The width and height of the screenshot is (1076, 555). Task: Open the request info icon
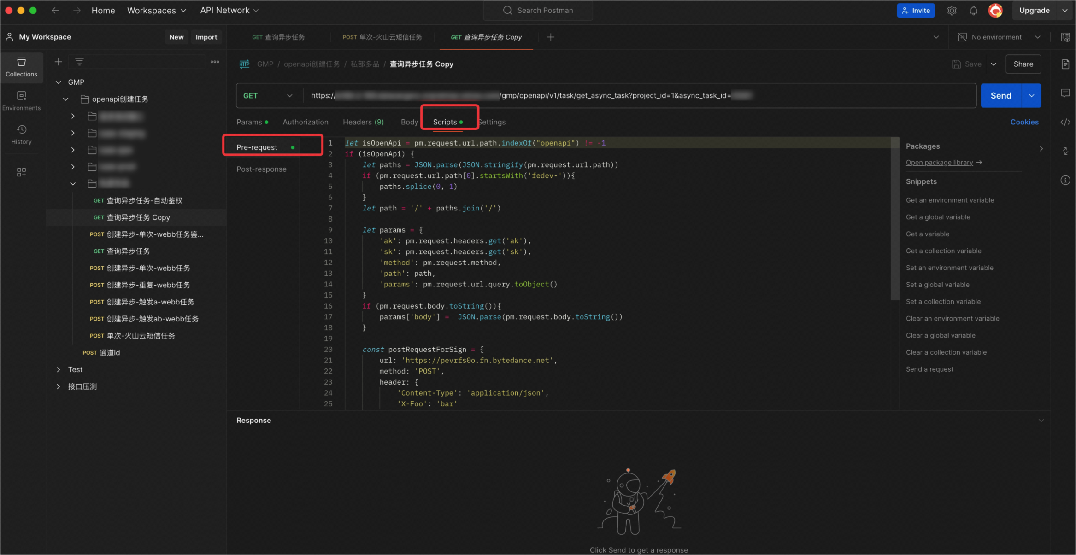(1065, 180)
